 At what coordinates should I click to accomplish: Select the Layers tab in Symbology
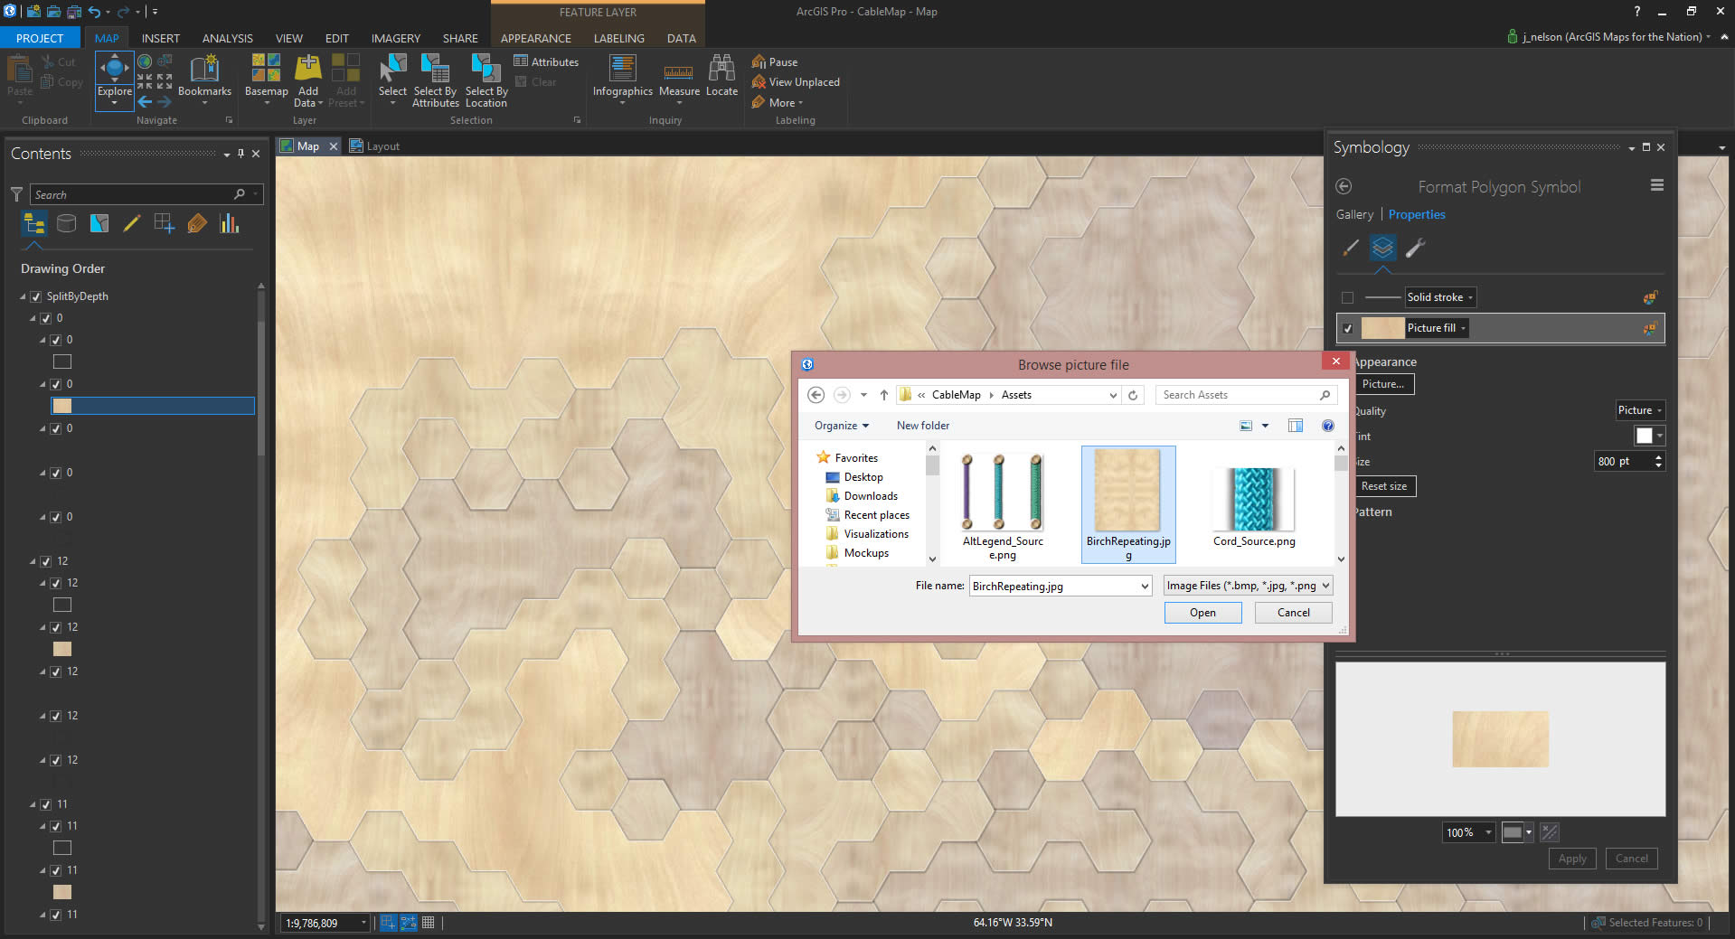click(1382, 248)
